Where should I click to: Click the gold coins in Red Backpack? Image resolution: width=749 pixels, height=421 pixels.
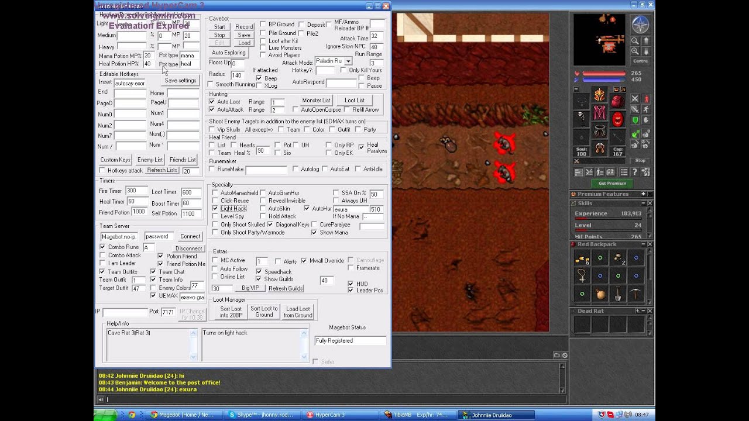coord(582,258)
